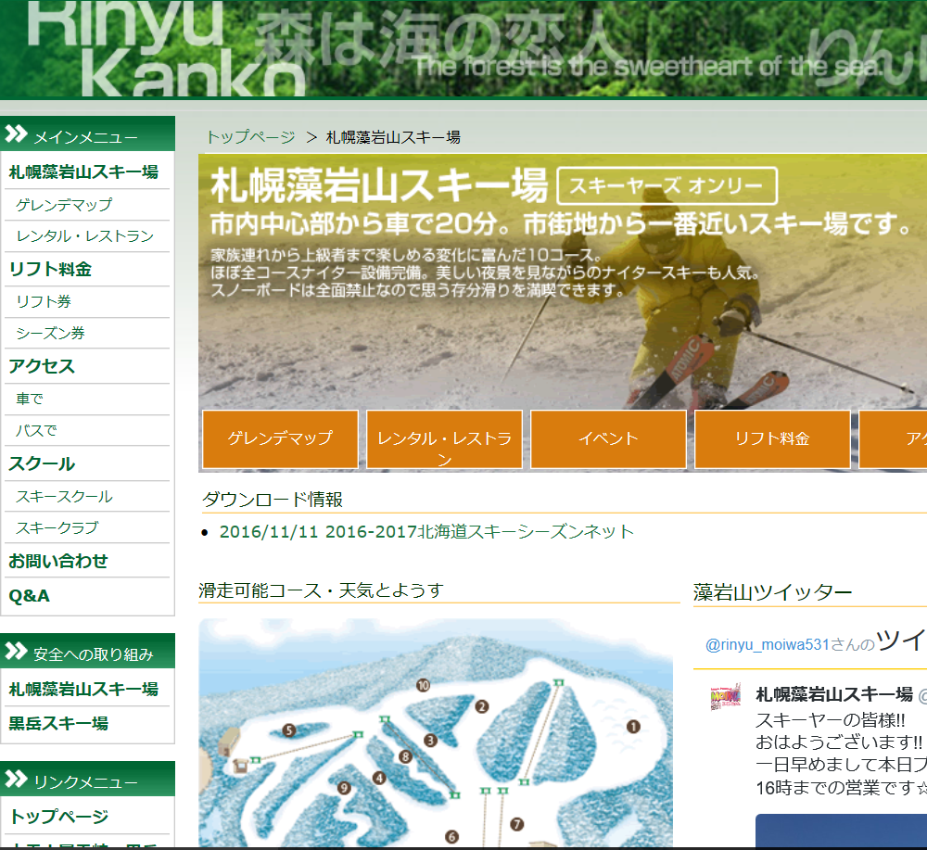927x850 pixels.
Task: Click course marker 5 on slope map
Action: tap(288, 730)
